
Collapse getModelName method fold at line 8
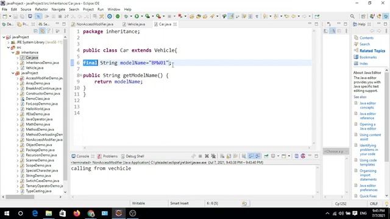click(81, 75)
